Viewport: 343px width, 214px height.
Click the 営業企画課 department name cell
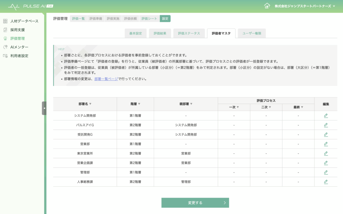85,163
